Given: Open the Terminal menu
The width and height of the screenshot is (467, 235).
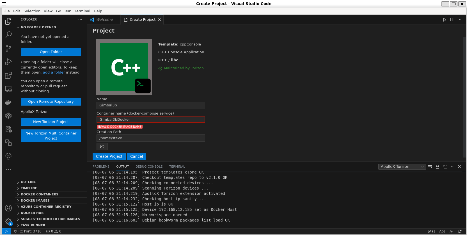Looking at the screenshot, I should [82, 11].
